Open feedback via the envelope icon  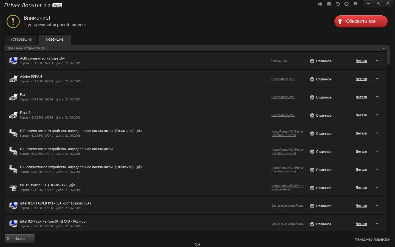point(329,4)
